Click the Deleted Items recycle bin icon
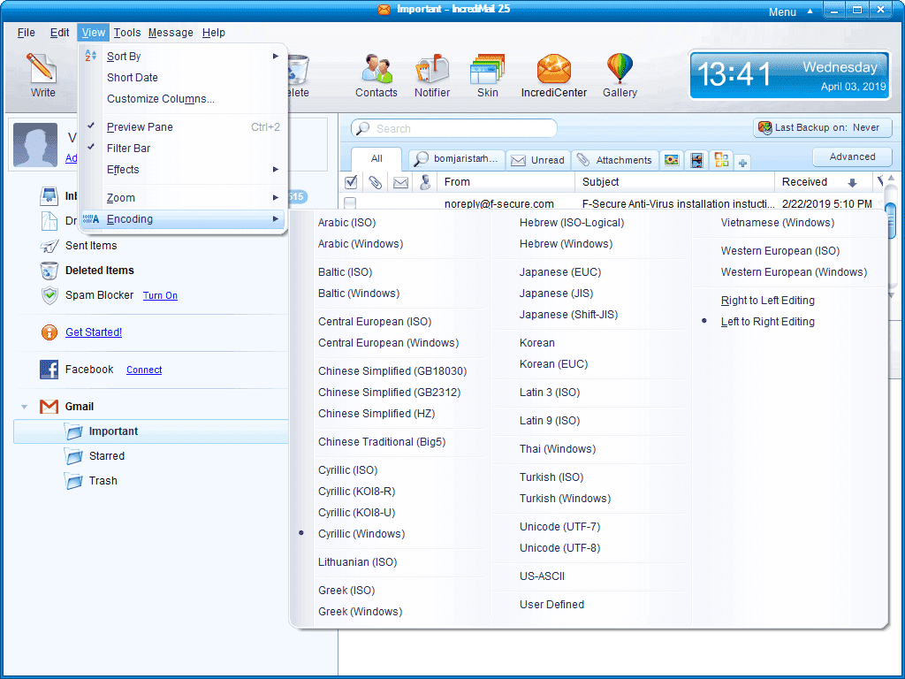 coord(49,271)
